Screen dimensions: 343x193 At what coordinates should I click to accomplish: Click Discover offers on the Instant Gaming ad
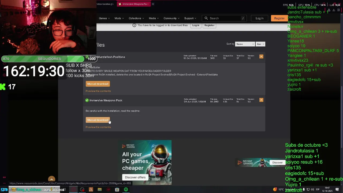(x=135, y=177)
